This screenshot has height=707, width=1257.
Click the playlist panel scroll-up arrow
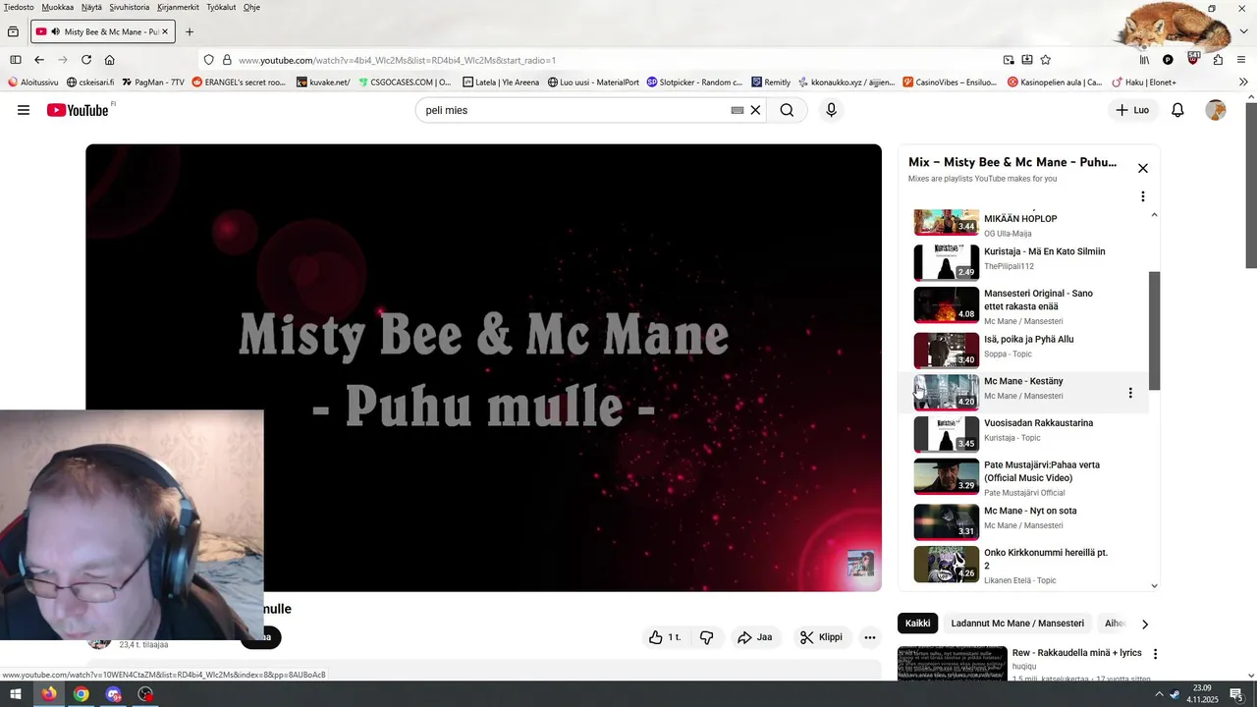pos(1154,215)
